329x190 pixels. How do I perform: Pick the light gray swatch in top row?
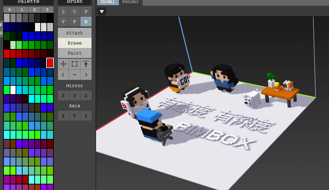tap(7, 18)
